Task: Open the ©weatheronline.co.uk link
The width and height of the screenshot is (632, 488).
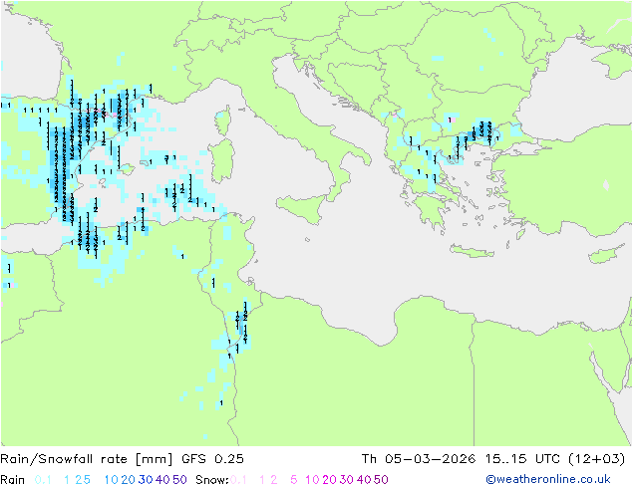Action: pyautogui.click(x=548, y=480)
